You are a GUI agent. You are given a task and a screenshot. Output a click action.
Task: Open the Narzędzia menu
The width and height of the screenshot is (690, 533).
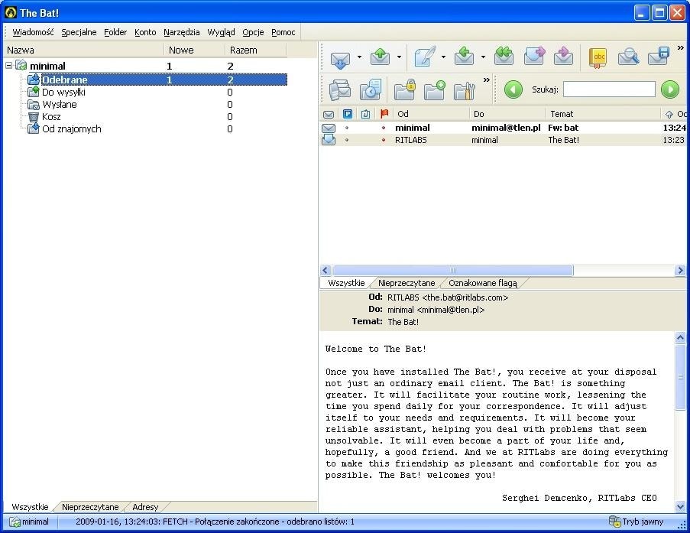pyautogui.click(x=181, y=32)
